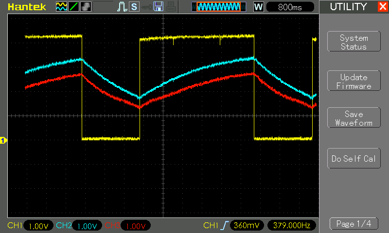Select the 360mV trigger level readout
The height and width of the screenshot is (233, 389).
click(247, 226)
